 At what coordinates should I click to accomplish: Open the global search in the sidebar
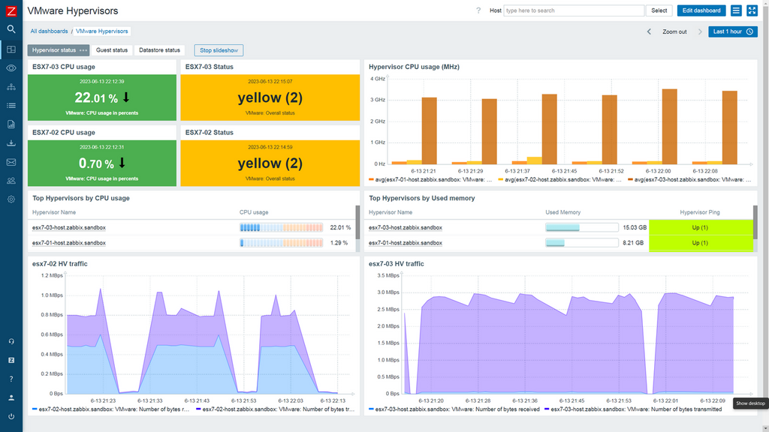[x=11, y=29]
